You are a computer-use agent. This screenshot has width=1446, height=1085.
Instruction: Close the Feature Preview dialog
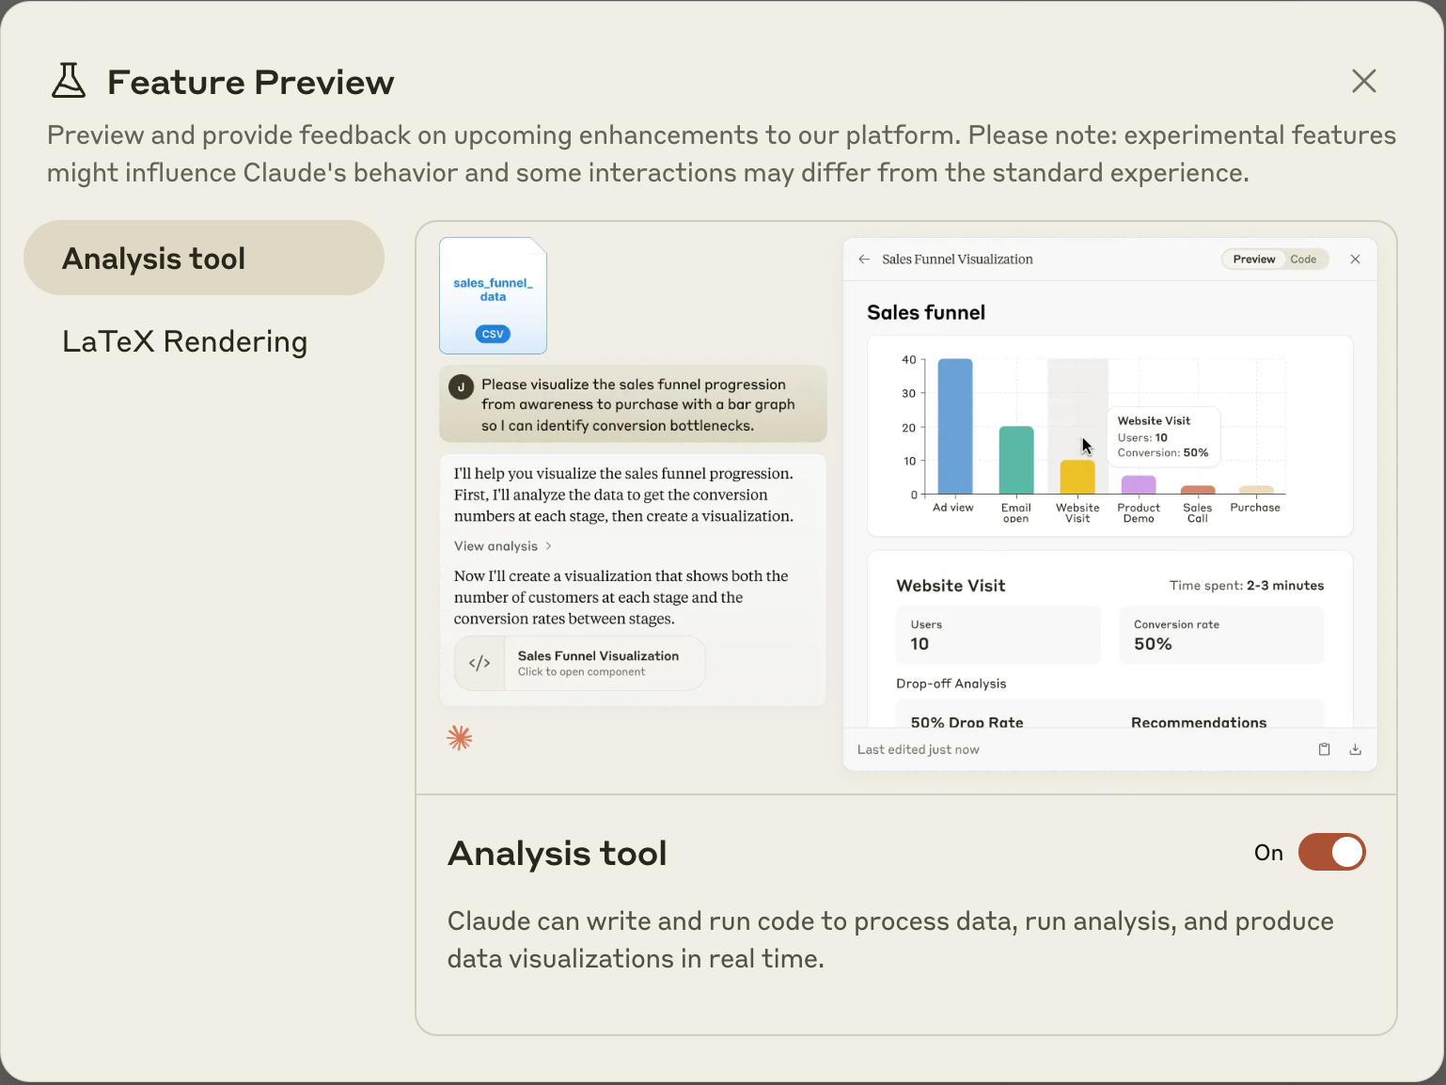point(1363,81)
